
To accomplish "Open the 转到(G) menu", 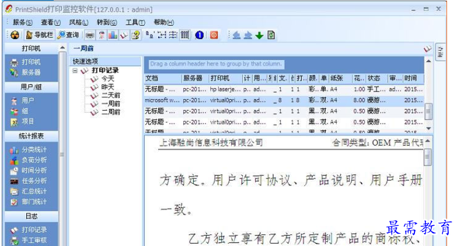I will (107, 22).
